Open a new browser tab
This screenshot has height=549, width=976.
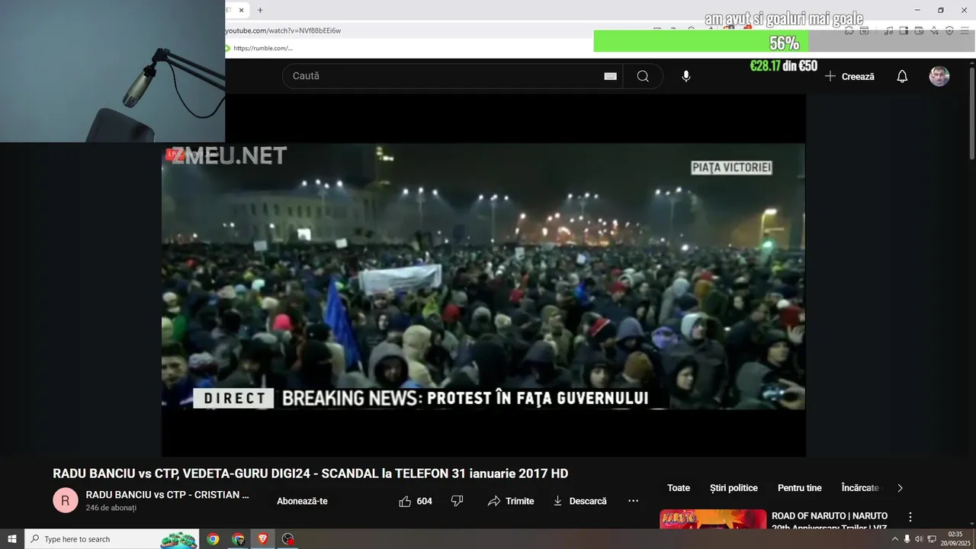pos(260,10)
